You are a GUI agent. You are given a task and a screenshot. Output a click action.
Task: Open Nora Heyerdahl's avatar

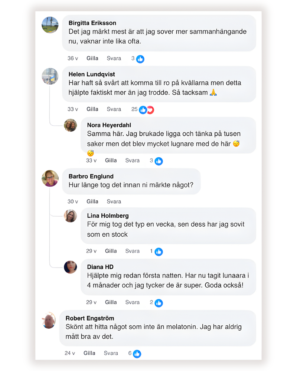point(70,125)
